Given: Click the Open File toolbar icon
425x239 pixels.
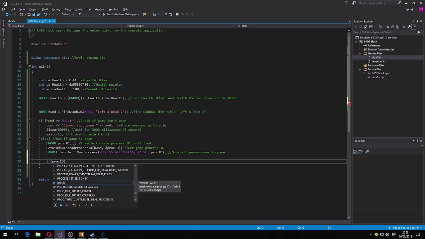Looking at the screenshot, I should pyautogui.click(x=29, y=15).
